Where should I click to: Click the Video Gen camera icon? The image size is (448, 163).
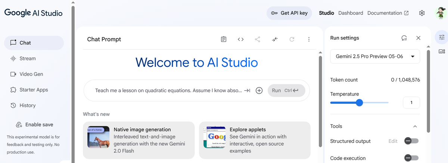(x=13, y=74)
